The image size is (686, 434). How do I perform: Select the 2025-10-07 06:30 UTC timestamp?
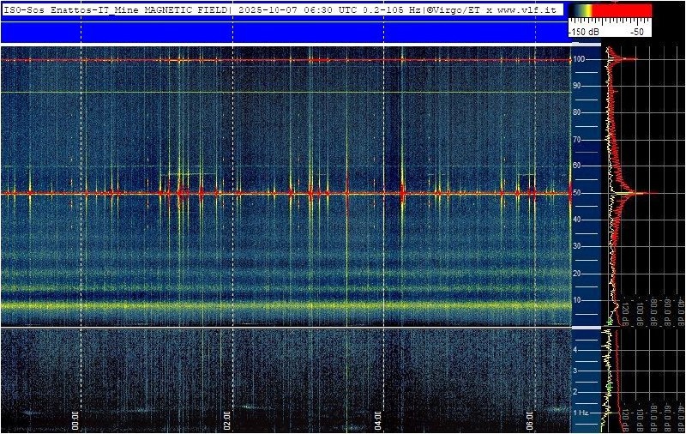(x=296, y=9)
